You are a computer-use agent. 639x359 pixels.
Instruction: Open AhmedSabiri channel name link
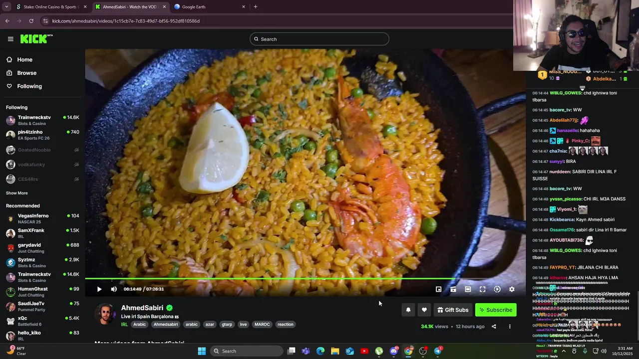[x=142, y=308]
